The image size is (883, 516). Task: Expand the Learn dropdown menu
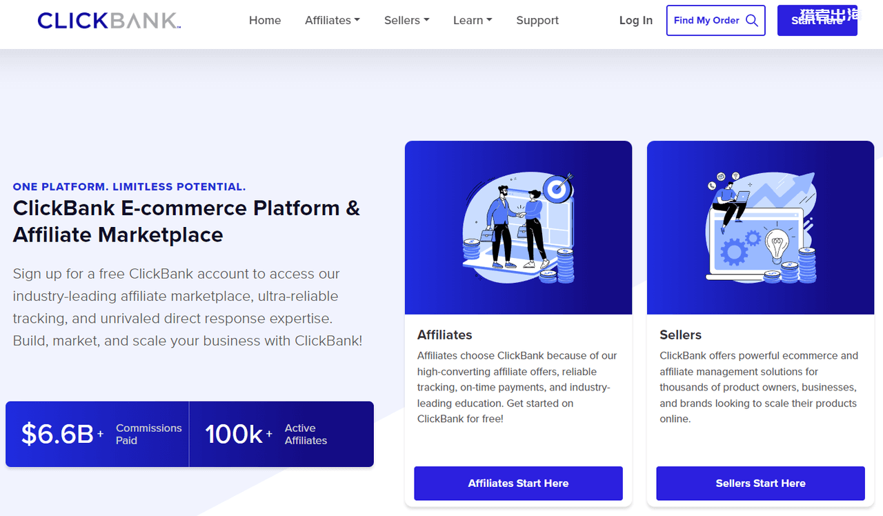coord(473,21)
